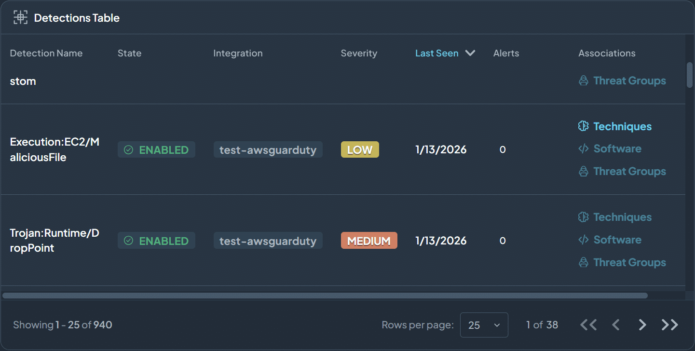Click the Software icon for Trojan:Runtime/DropPoint
Image resolution: width=695 pixels, height=351 pixels.
click(583, 240)
